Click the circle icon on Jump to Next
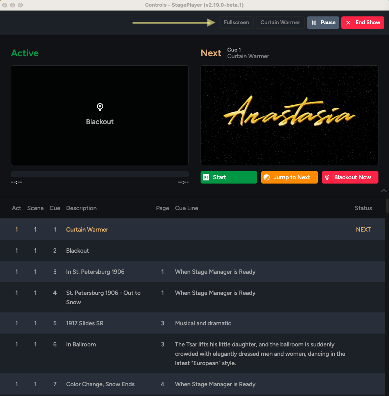 point(267,177)
